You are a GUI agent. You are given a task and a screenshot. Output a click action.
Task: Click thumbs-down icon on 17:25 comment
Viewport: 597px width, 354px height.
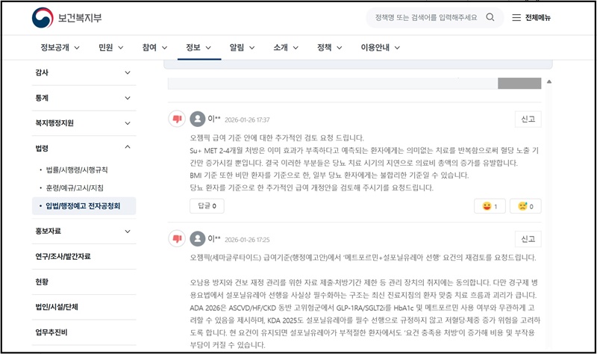(x=178, y=238)
